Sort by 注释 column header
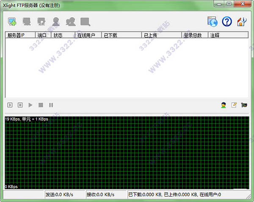 coord(228,35)
